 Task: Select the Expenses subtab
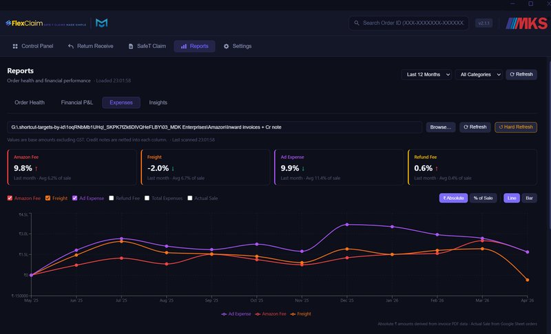(x=121, y=102)
